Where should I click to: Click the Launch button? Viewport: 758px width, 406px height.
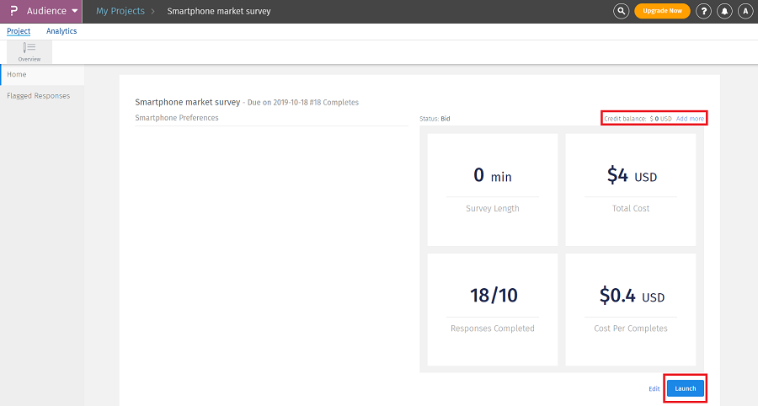point(686,388)
